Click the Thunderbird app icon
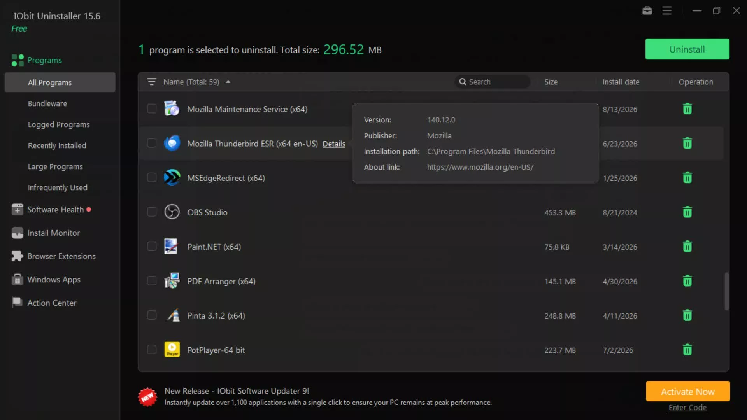This screenshot has width=747, height=420. [172, 143]
